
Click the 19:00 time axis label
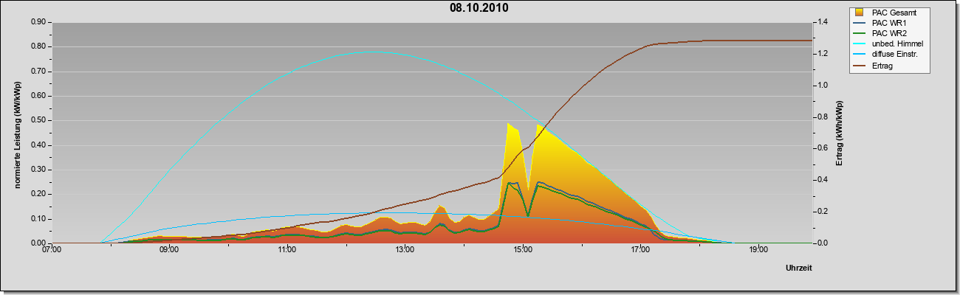coord(758,250)
